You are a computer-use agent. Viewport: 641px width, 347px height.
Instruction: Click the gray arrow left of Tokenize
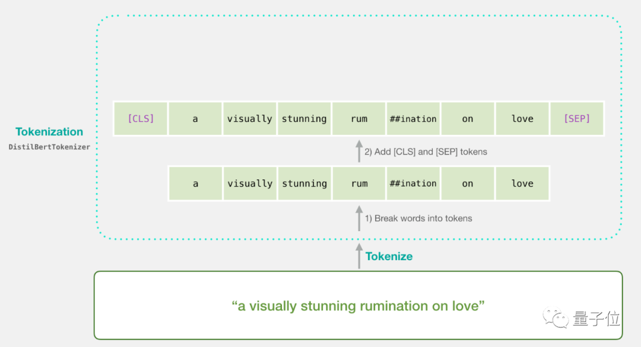[x=358, y=256]
